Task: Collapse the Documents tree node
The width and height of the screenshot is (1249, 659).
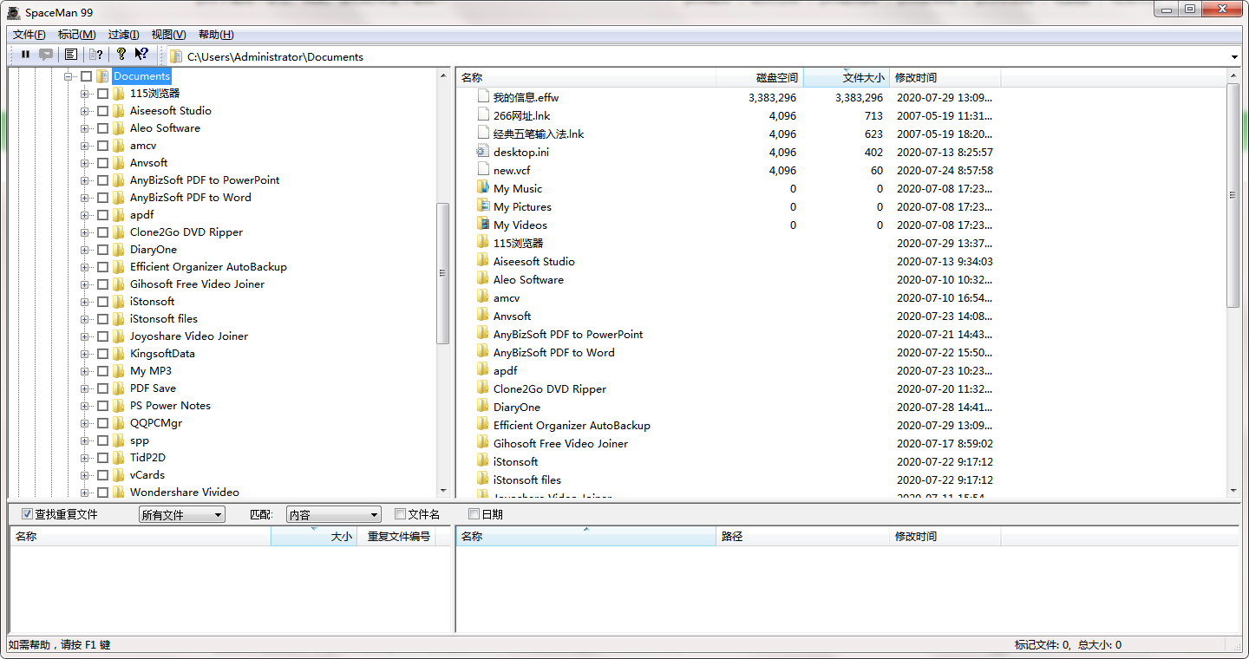Action: (69, 76)
